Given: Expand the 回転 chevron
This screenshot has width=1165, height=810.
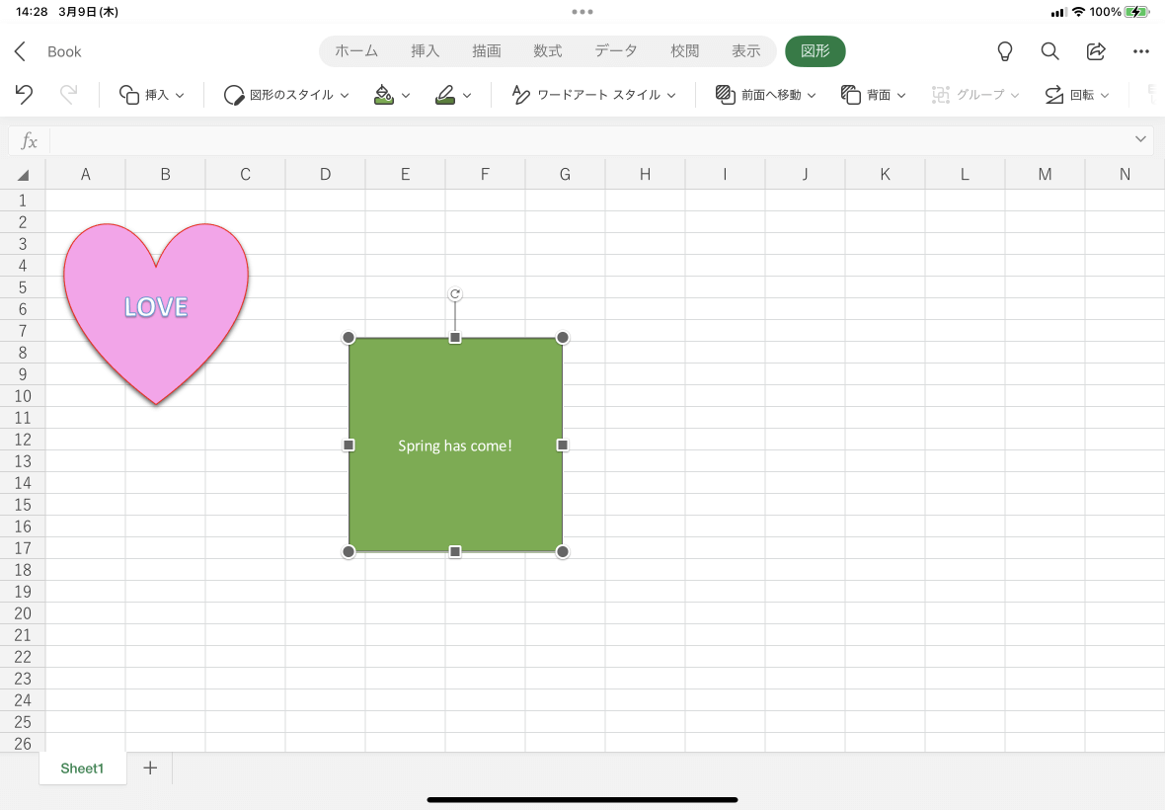Looking at the screenshot, I should point(1105,95).
